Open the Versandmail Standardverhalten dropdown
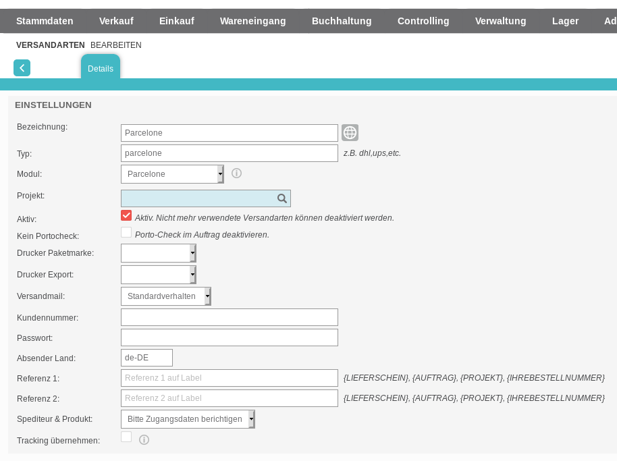Viewport: 617px width, 461px height. (x=166, y=296)
